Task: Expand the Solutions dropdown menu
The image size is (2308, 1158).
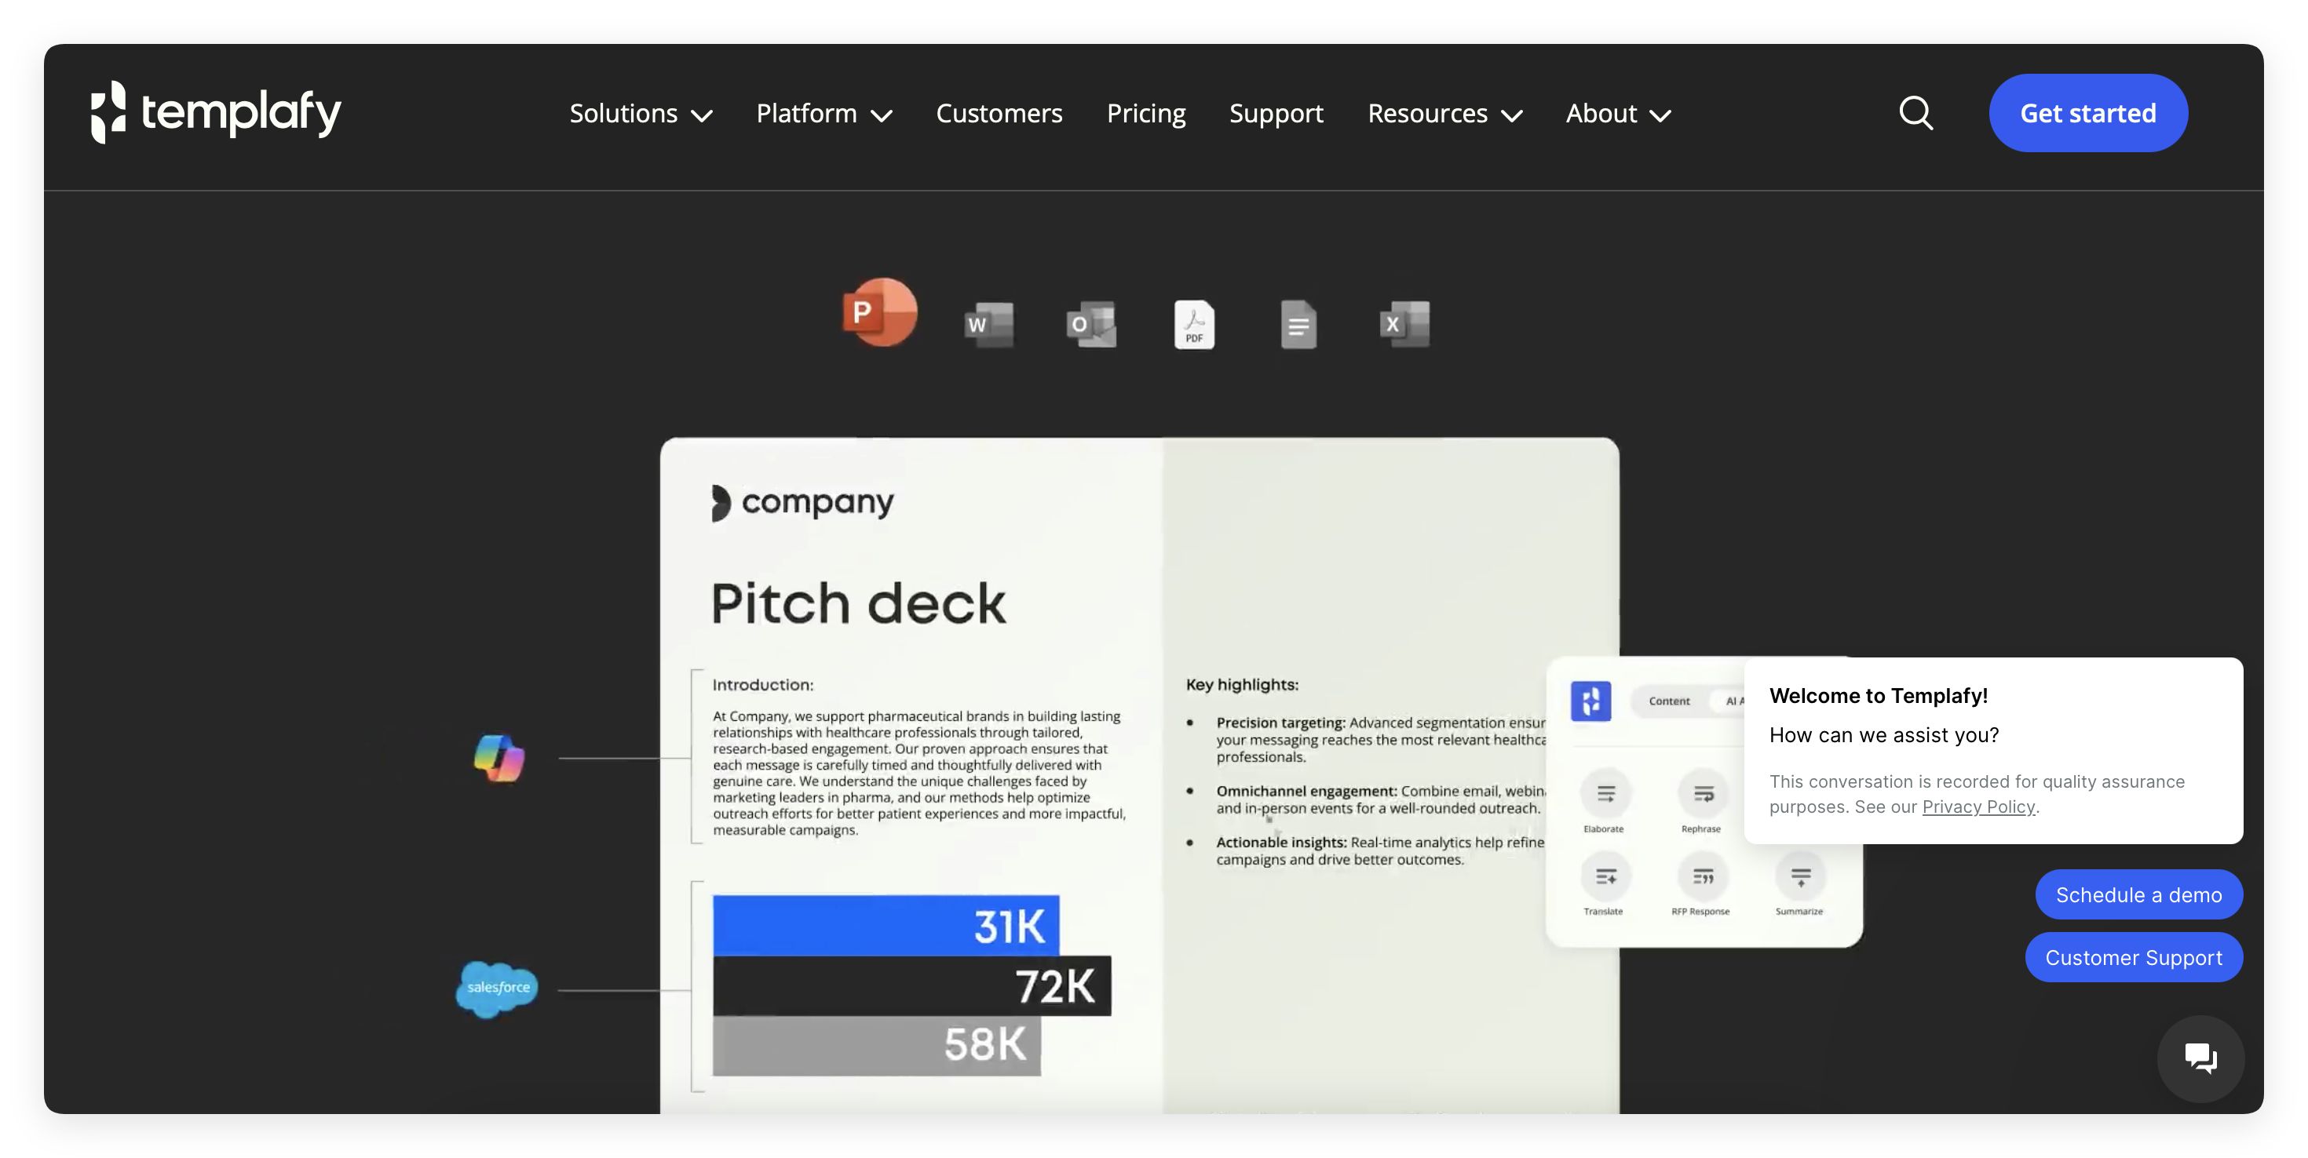Action: click(x=641, y=114)
